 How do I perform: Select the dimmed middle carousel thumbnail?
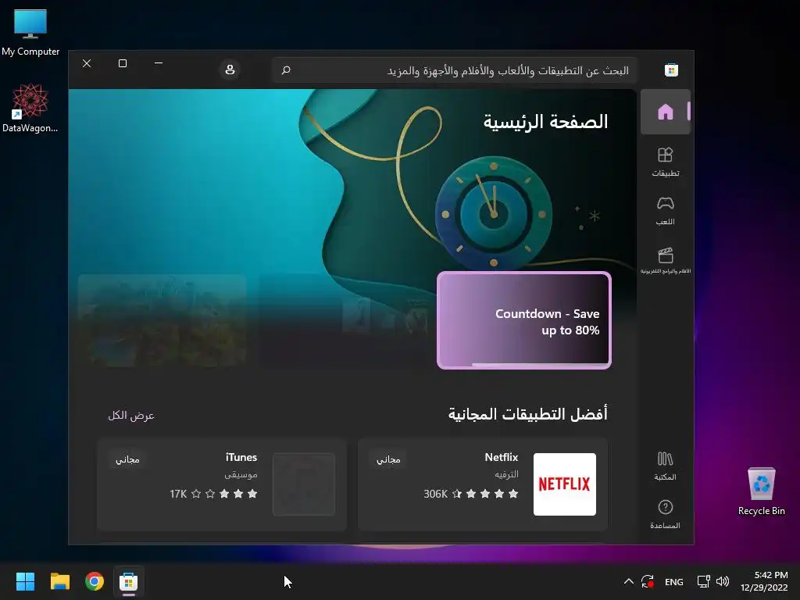[345, 320]
